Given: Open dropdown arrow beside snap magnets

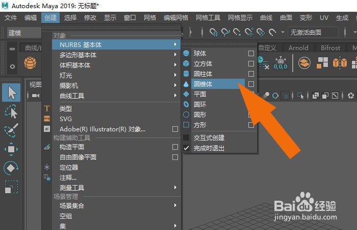Looking at the screenshot, I should point(283,32).
